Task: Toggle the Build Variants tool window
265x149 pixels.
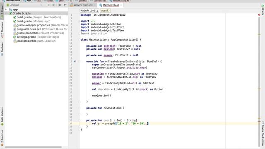Action: pyautogui.click(x=2, y=117)
